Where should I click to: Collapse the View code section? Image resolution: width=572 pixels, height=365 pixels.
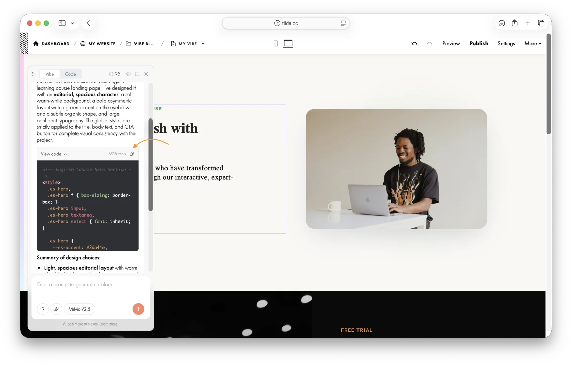[54, 154]
